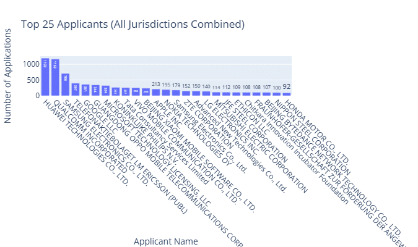Select the bar showing value 100

tap(276, 94)
